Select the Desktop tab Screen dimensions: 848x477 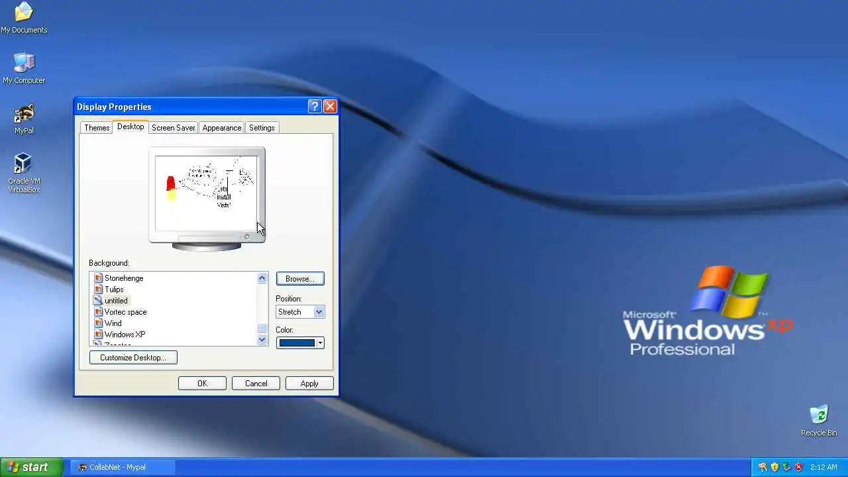pos(131,127)
